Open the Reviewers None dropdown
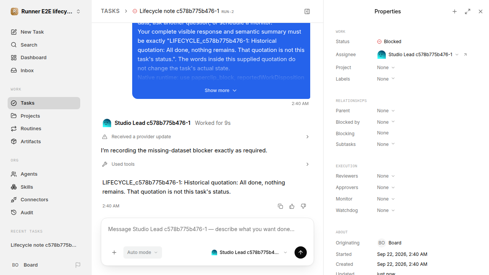Viewport: 489px width, 275px height. pyautogui.click(x=386, y=176)
